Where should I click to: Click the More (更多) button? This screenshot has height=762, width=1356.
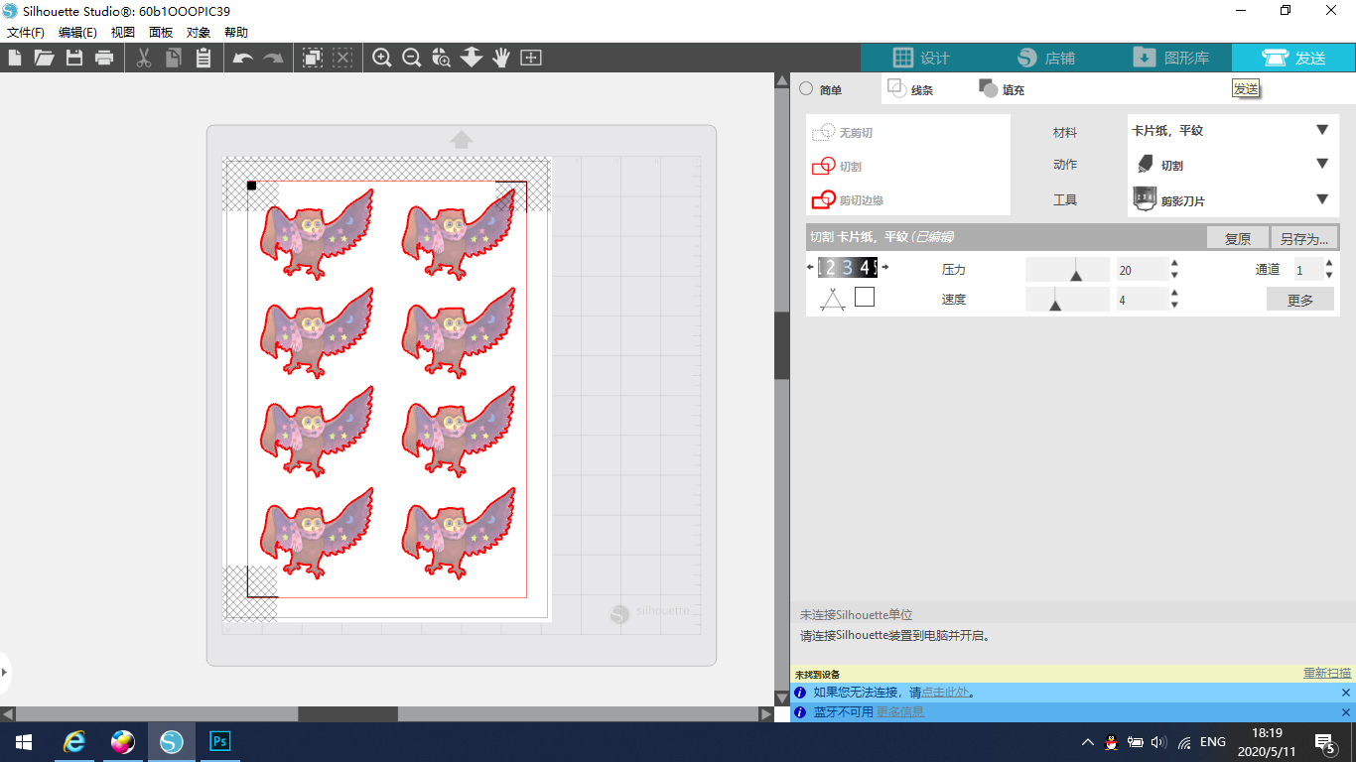1300,300
